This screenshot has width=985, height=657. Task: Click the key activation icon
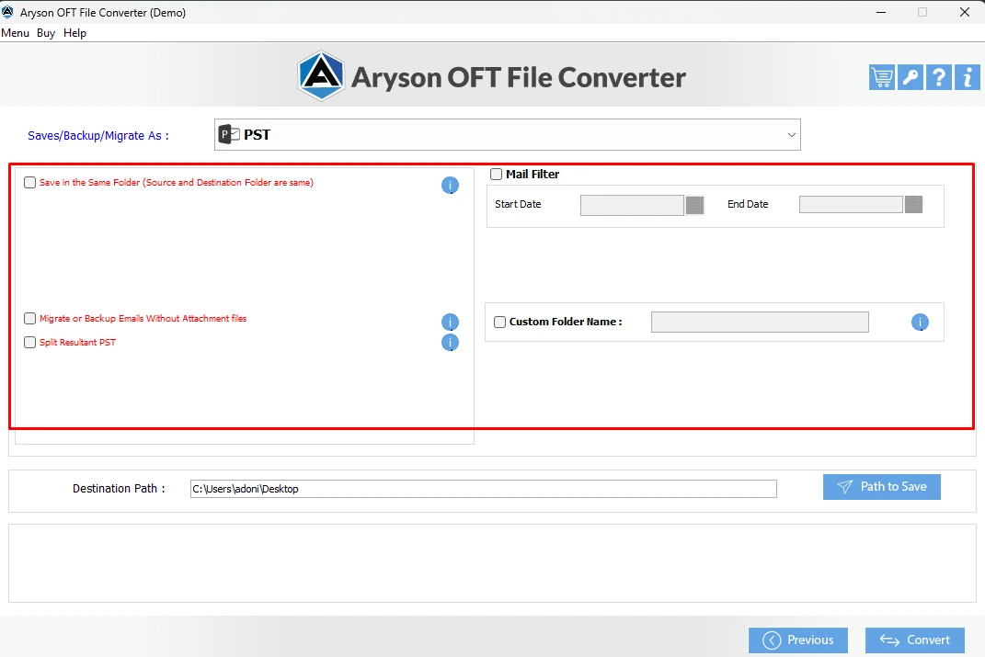point(911,78)
